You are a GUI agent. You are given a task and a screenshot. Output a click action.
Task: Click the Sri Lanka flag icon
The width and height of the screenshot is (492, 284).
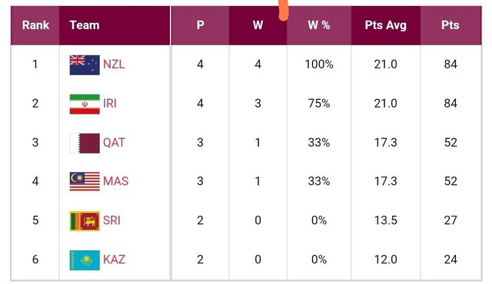85,221
